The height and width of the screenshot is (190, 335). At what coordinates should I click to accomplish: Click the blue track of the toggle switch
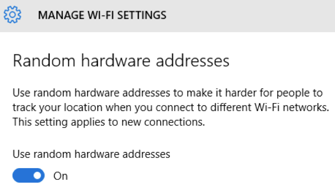[x=22, y=176]
